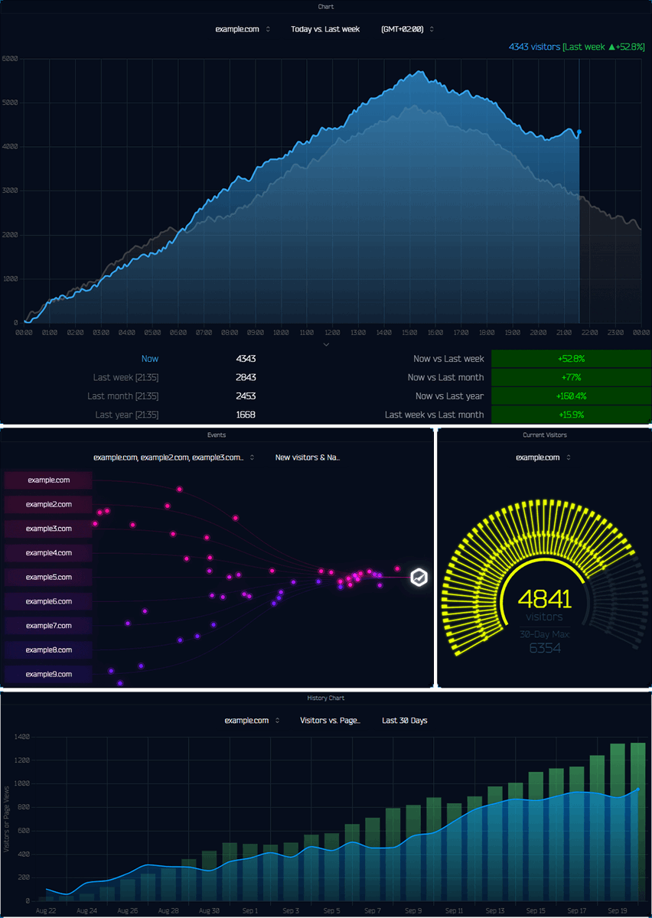Image resolution: width=652 pixels, height=918 pixels.
Task: Select the example2.com row in Events
Action: tap(48, 504)
